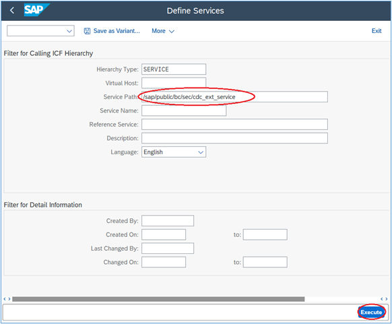Open the Language dropdown showing English
This screenshot has height=324, width=392.
174,152
